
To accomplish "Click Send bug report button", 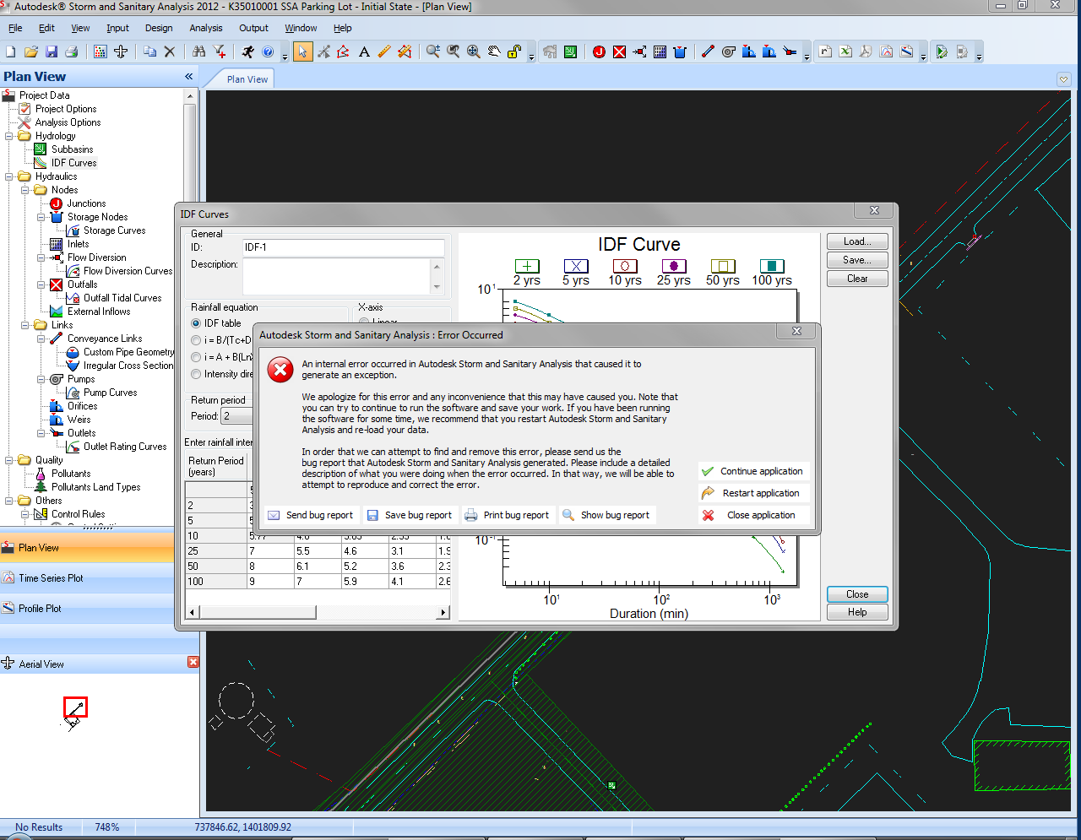I will click(x=311, y=515).
